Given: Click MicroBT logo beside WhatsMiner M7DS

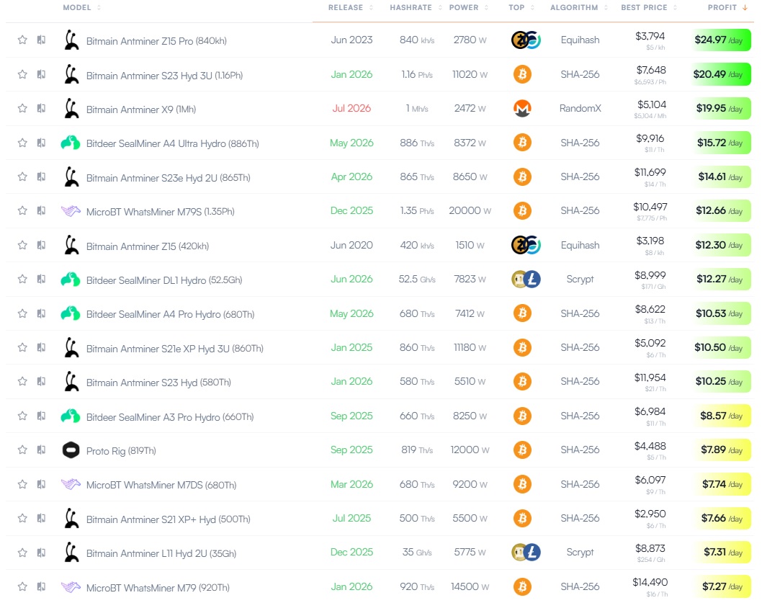Looking at the screenshot, I should click(x=71, y=484).
